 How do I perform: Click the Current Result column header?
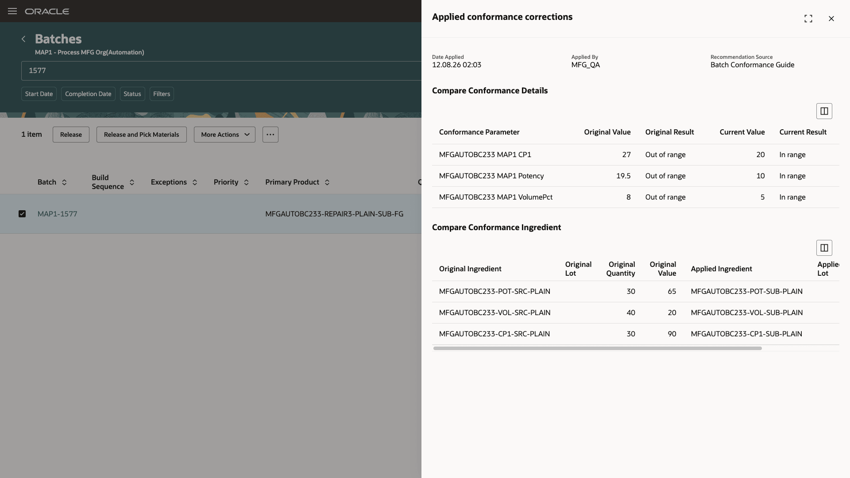point(803,132)
